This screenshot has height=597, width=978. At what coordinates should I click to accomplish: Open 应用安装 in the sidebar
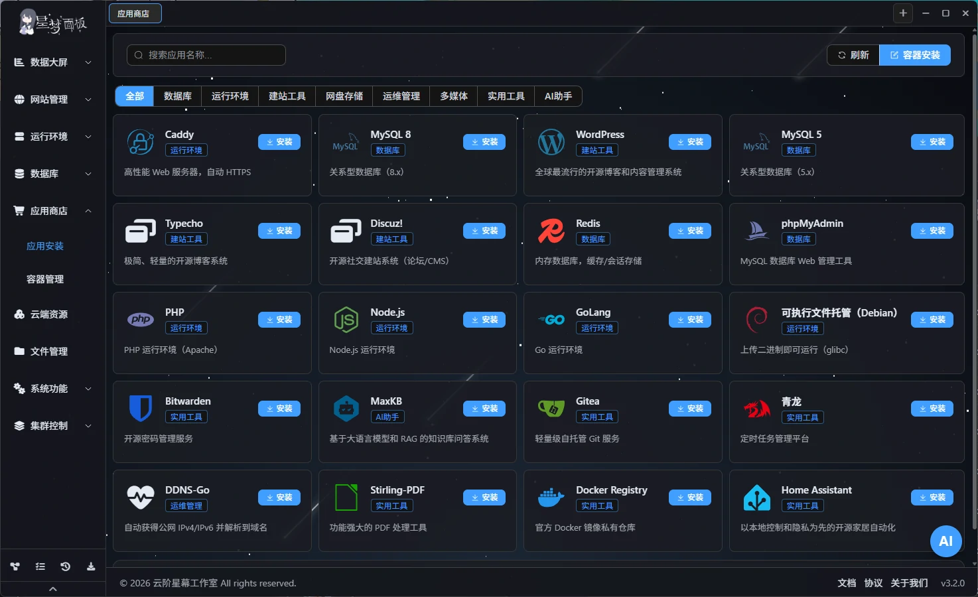[x=45, y=246]
